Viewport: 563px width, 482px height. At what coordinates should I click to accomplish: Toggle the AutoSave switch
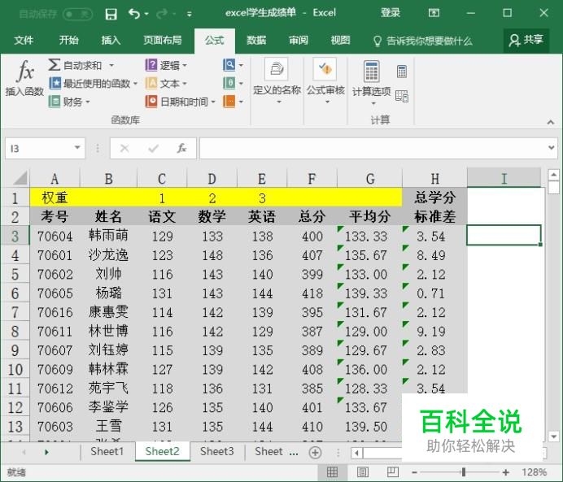point(77,15)
